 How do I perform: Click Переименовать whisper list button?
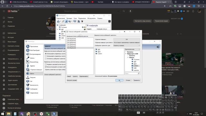coord(84,76)
